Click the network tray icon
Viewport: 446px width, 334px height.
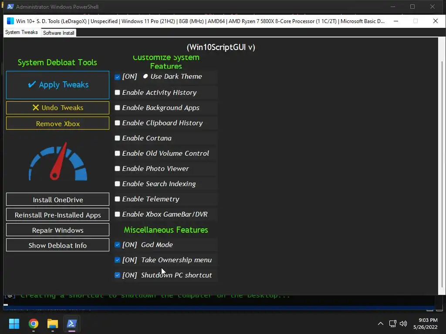pyautogui.click(x=393, y=324)
